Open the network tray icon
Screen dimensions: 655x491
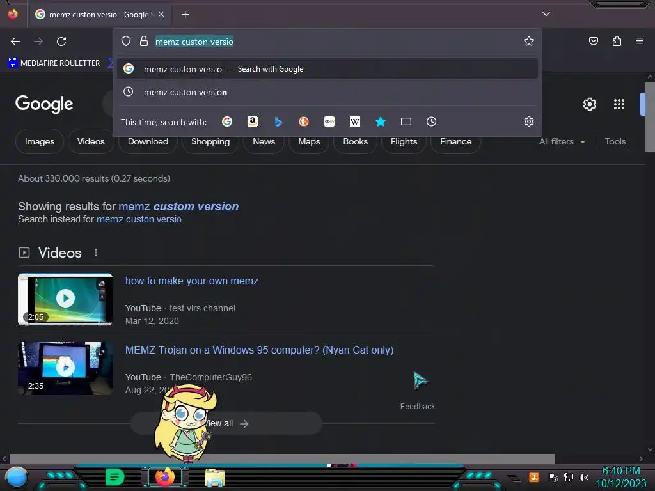tap(569, 477)
